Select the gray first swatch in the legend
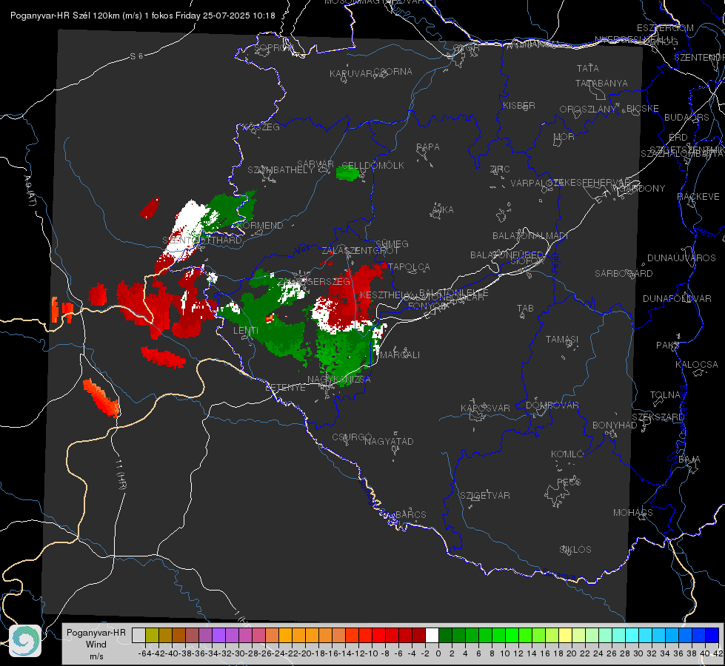Viewport: 725px width, 666px height. click(138, 635)
